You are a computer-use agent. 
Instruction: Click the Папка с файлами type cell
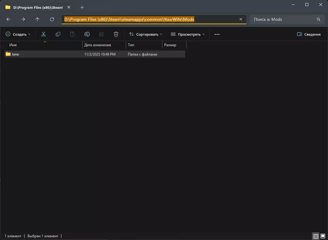pyautogui.click(x=142, y=54)
